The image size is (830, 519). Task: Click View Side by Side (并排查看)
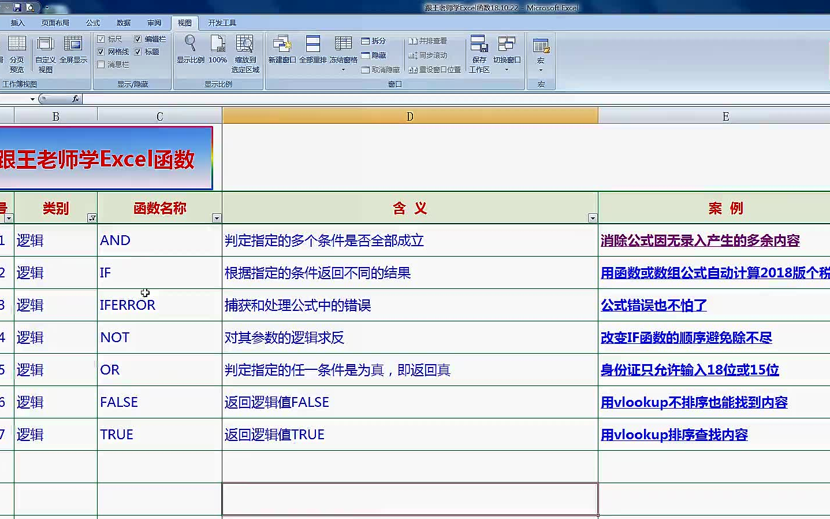tap(428, 41)
